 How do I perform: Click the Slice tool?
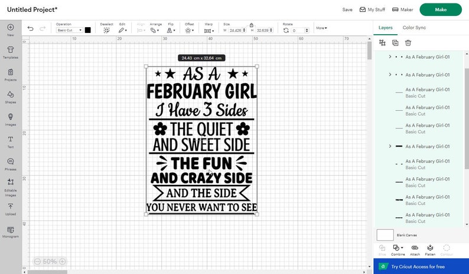click(382, 250)
